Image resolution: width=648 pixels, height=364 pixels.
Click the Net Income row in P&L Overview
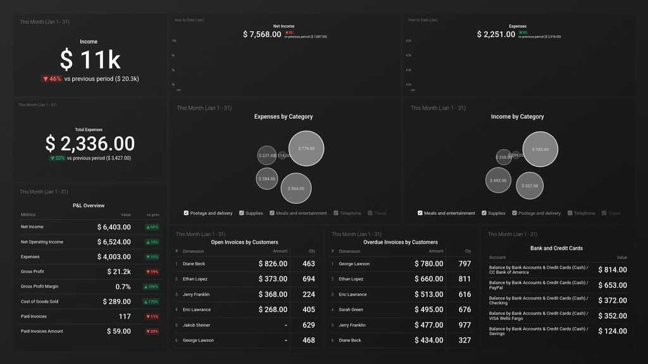tap(90, 227)
